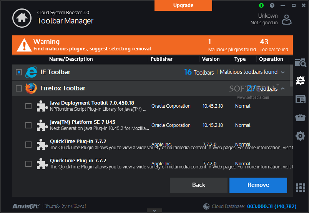Click the cloud database pie icon
Image resolution: width=309 pixels, height=213 pixels.
point(206,206)
